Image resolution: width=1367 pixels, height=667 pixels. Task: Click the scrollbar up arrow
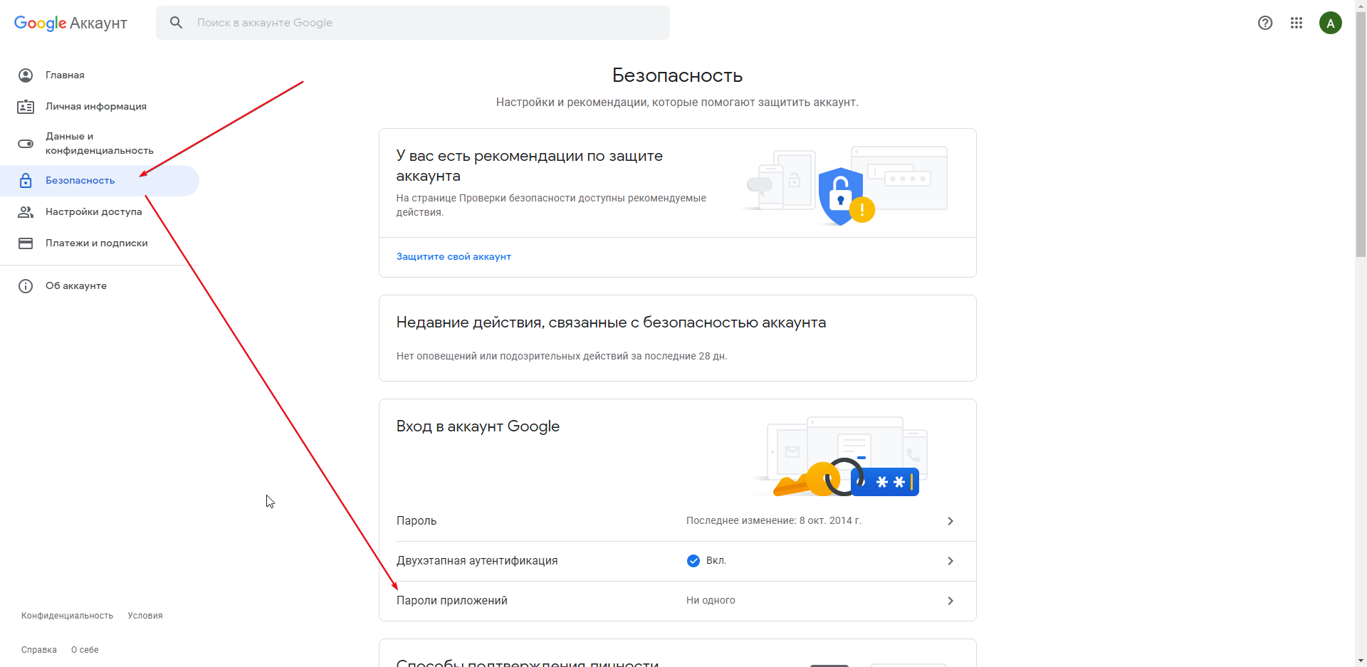coord(1361,6)
